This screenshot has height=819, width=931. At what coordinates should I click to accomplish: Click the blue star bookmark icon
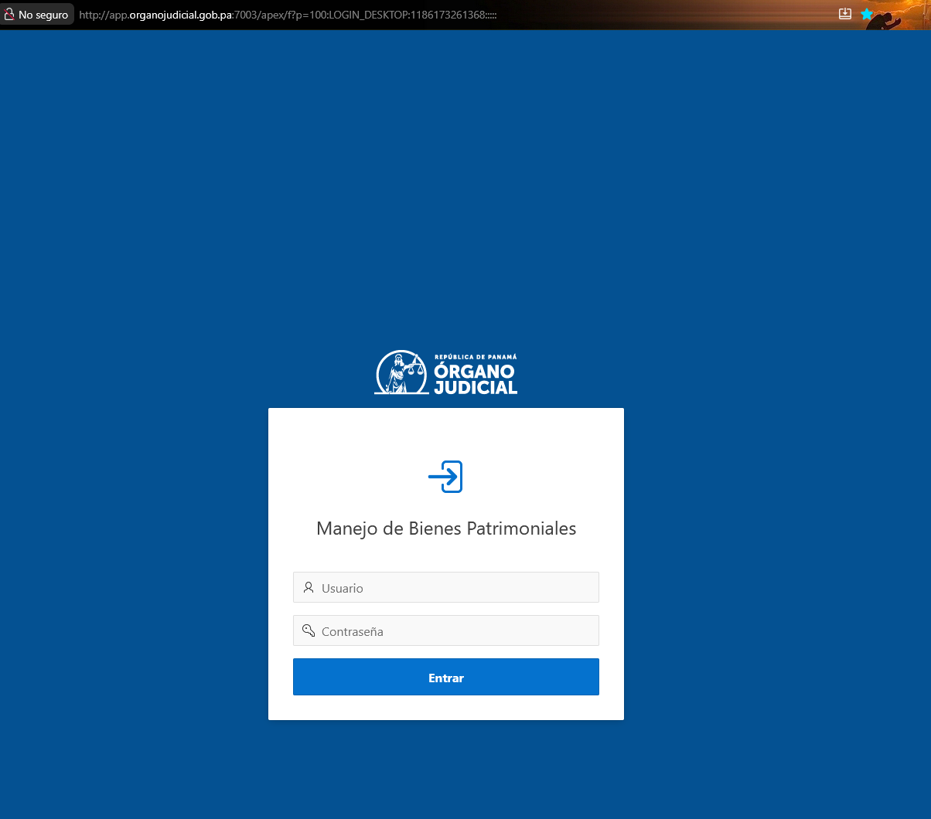coord(867,15)
